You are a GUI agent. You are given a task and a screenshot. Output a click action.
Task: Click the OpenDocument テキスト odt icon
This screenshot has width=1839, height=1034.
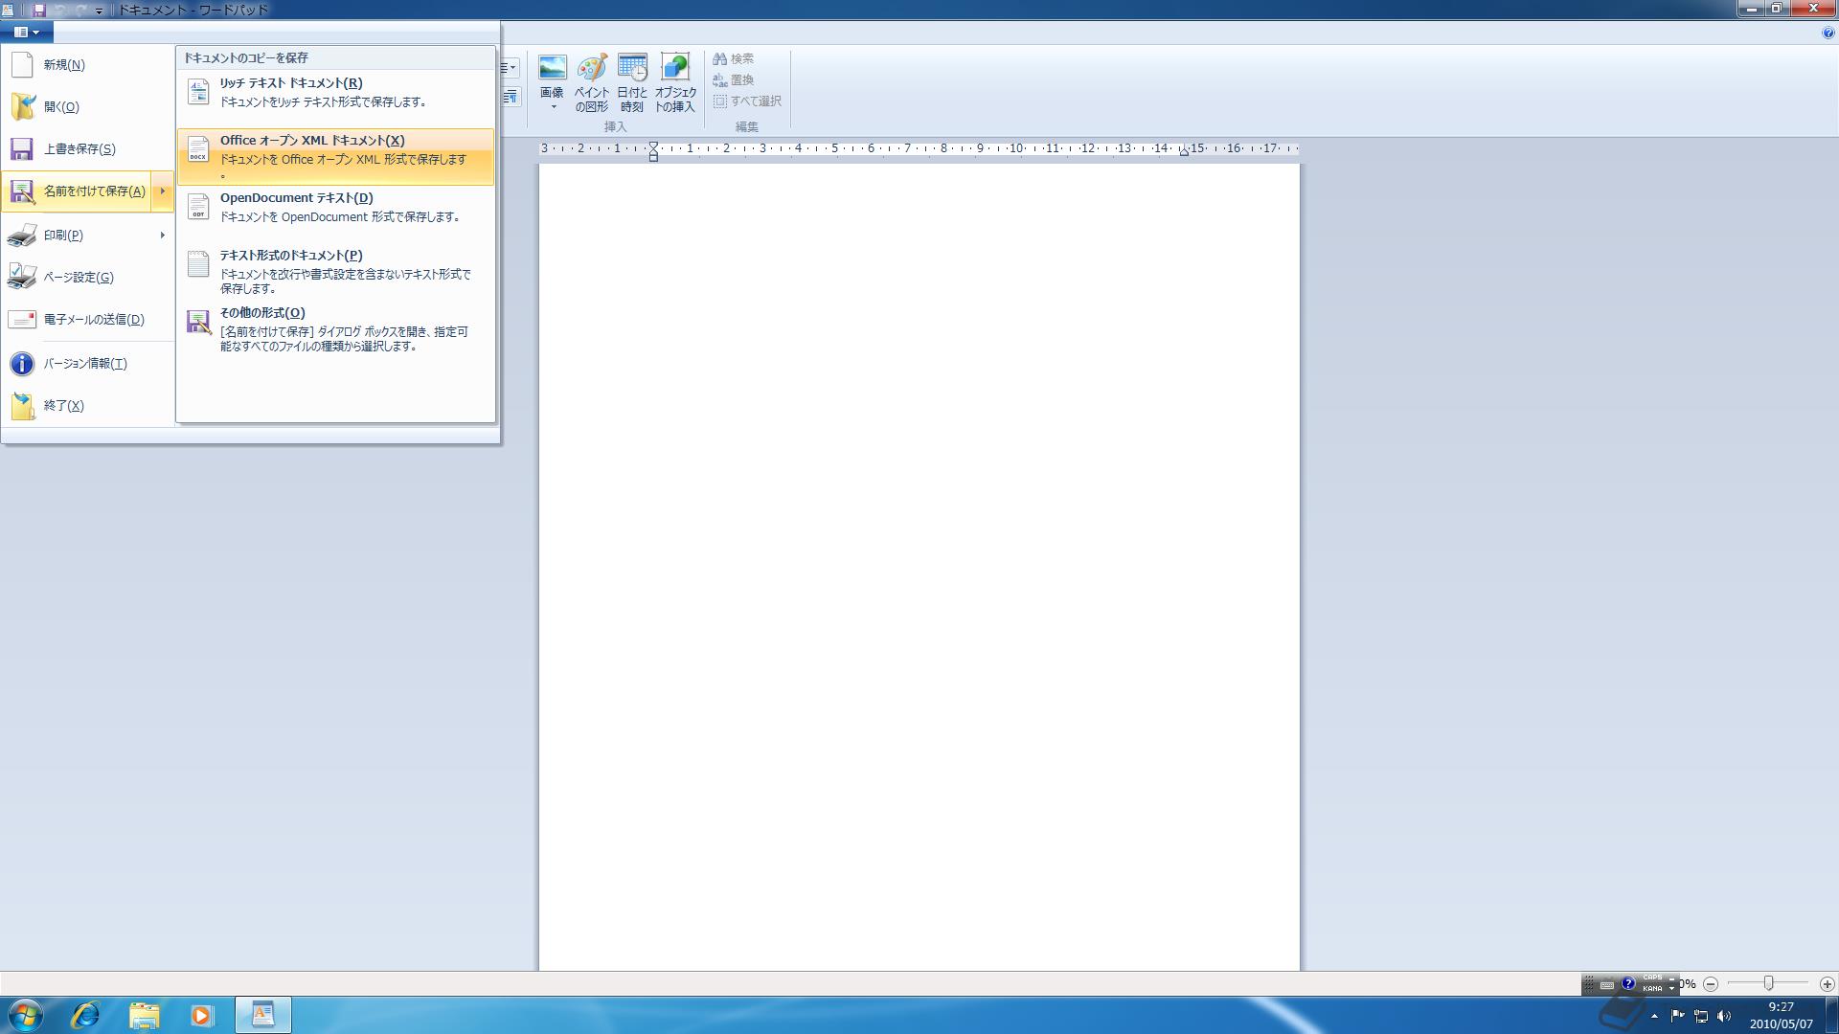pyautogui.click(x=198, y=207)
